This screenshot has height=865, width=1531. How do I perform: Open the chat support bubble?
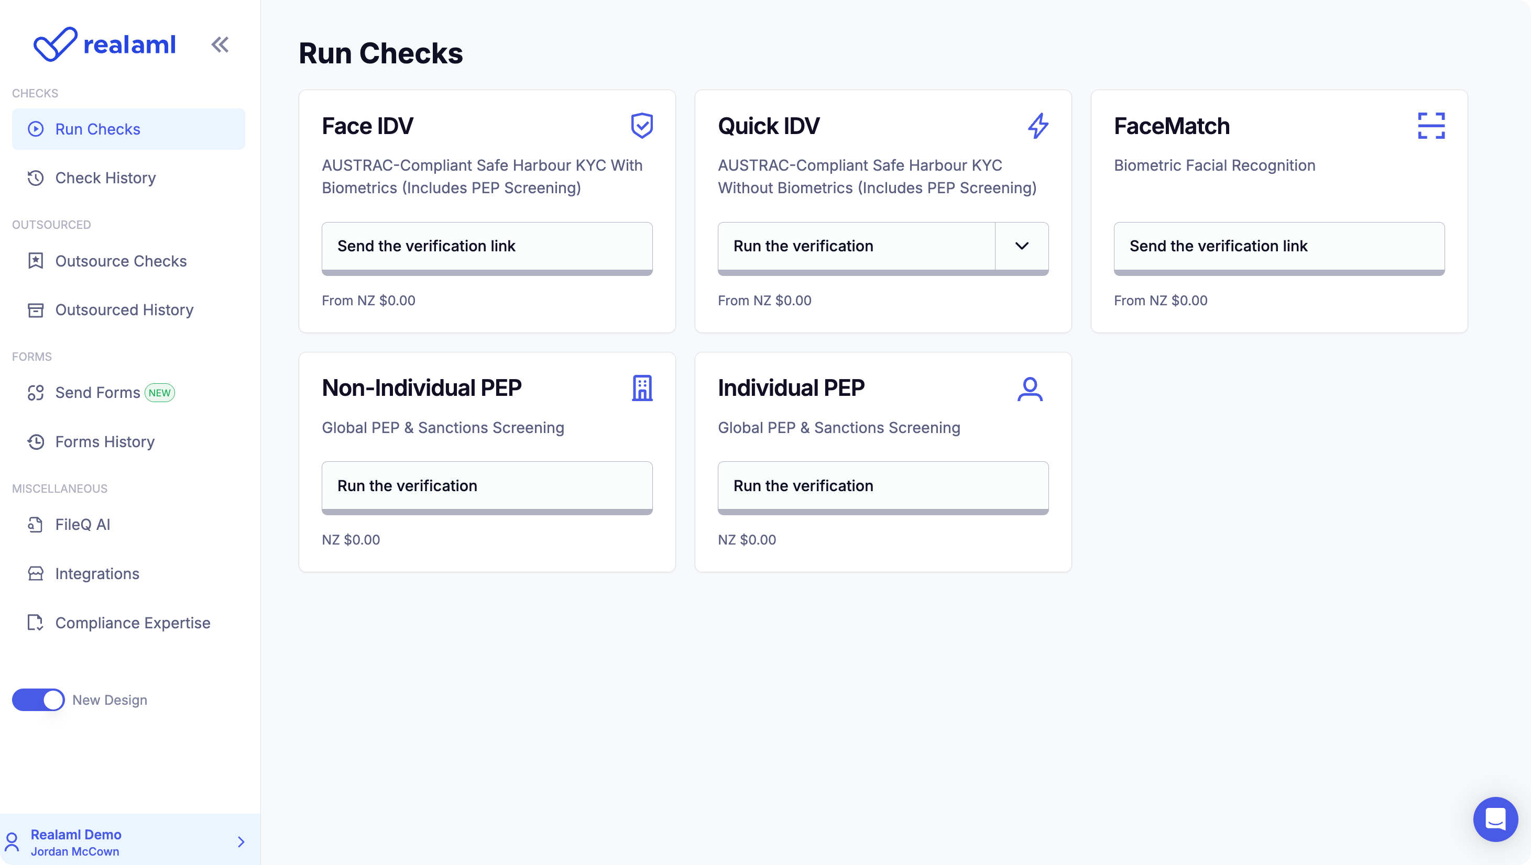1495,819
